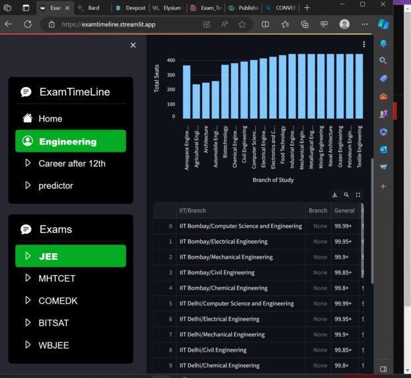Open Browser essentials heart icon
Screen dimensions: 411x378
click(x=324, y=24)
